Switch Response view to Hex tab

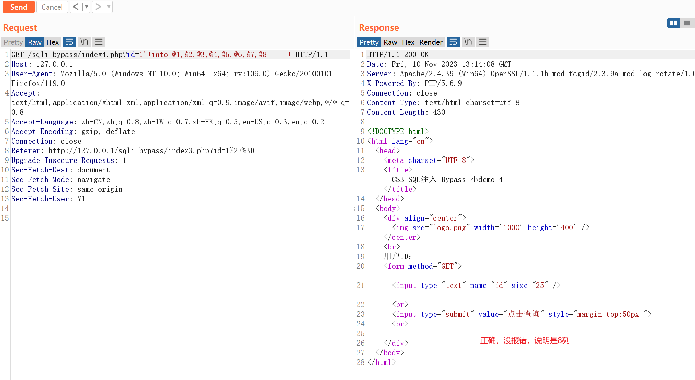[x=408, y=42]
